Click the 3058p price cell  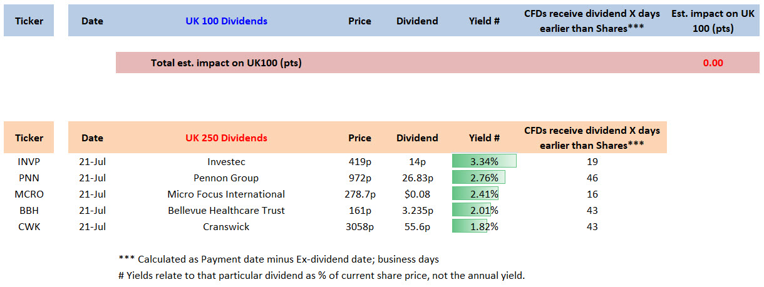point(359,226)
